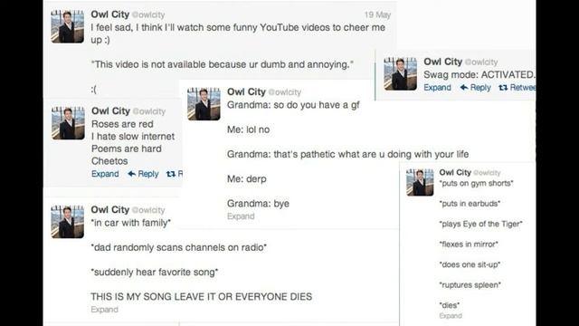Open the avatar on the Grandma conversation tweet
Screen dimensions: 579x326
pos(204,104)
